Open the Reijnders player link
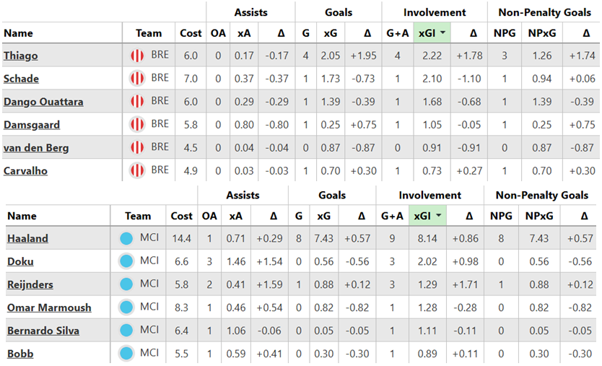The image size is (602, 366). 30,284
